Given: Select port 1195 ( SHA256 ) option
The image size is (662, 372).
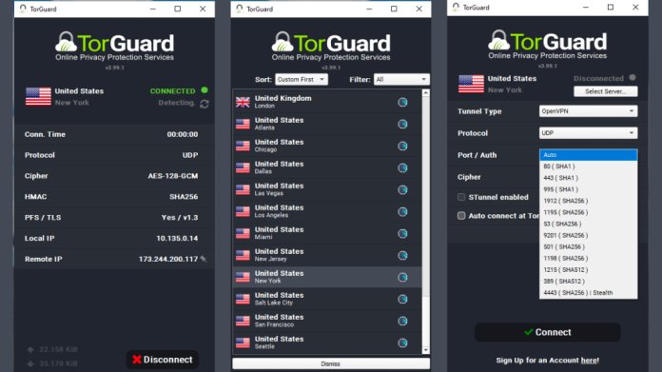Looking at the screenshot, I should [588, 212].
